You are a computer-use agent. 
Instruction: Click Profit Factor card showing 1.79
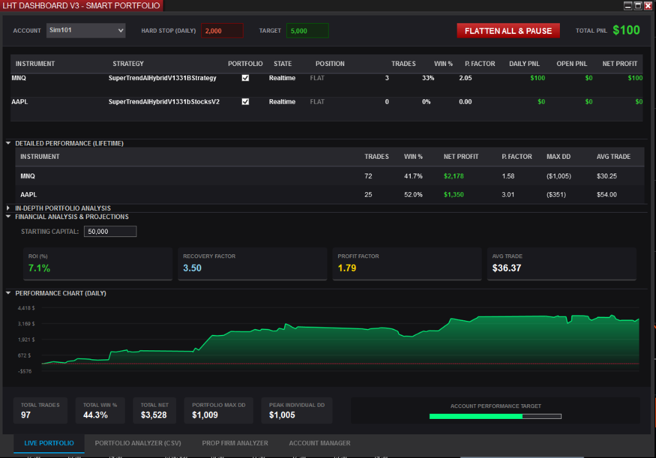tap(407, 263)
